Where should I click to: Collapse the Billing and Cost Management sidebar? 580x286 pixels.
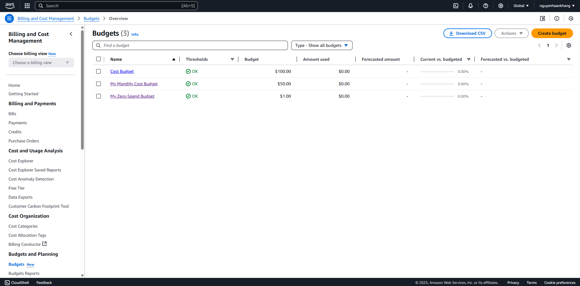coord(71,34)
